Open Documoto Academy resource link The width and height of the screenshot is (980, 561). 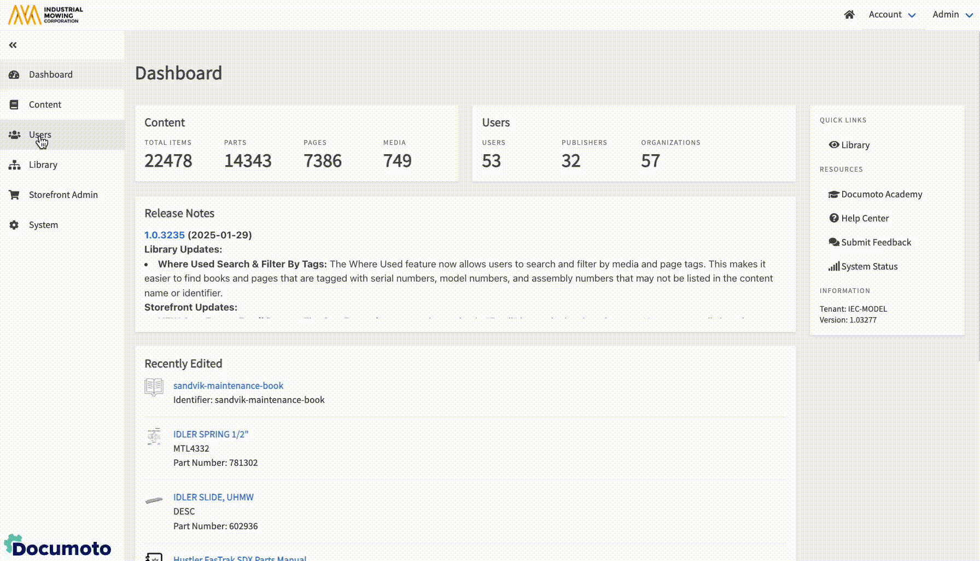pos(881,194)
